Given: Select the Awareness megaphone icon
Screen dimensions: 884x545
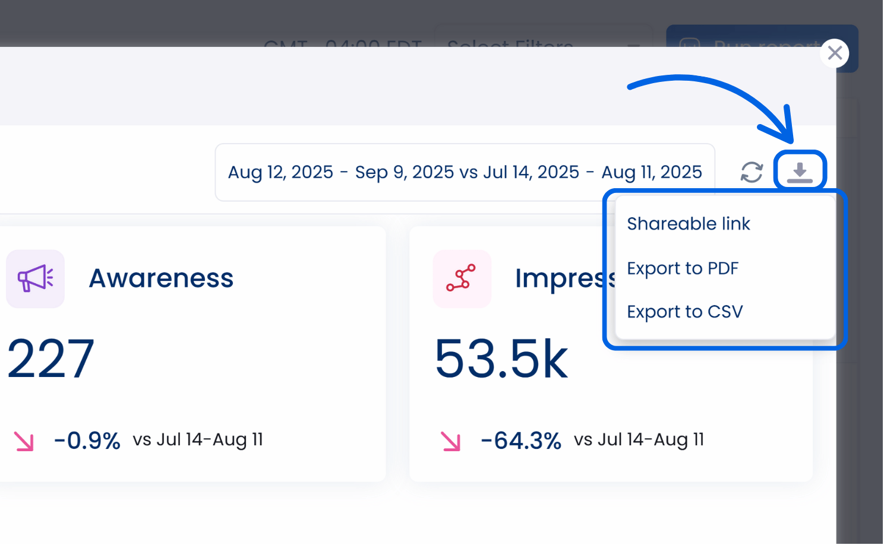Looking at the screenshot, I should [x=35, y=278].
